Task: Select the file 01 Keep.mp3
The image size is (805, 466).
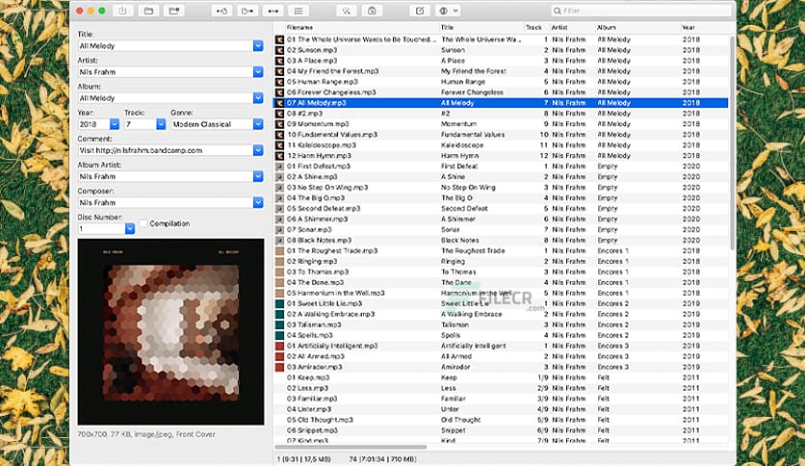Action: click(x=308, y=377)
